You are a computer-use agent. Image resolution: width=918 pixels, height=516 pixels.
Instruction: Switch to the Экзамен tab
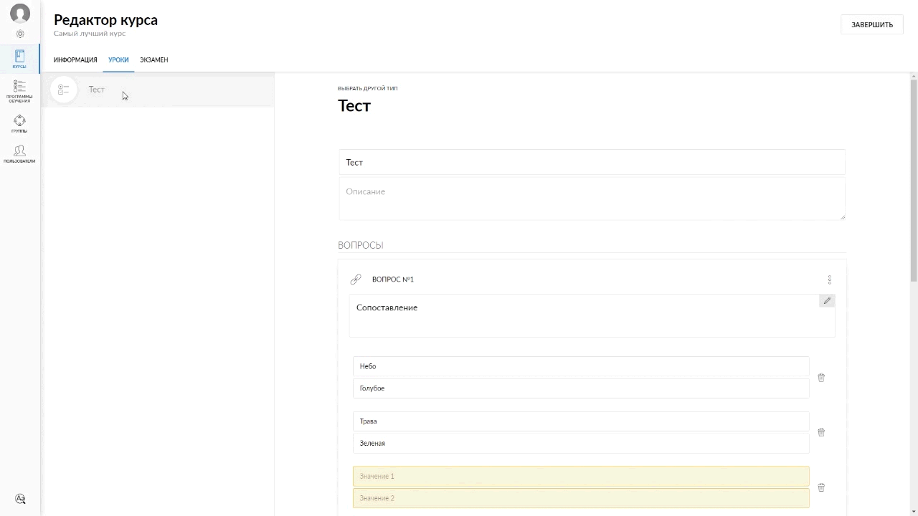tap(154, 60)
